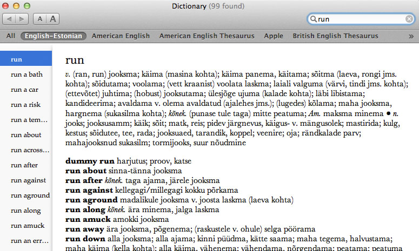Go back with the left arrow button
Screen dimensions: 419x251
click(9, 19)
